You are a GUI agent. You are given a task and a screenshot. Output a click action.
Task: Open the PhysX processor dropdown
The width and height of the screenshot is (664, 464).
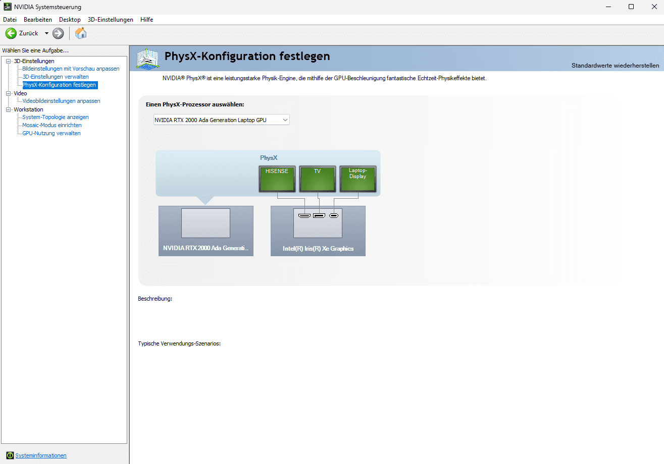[222, 120]
